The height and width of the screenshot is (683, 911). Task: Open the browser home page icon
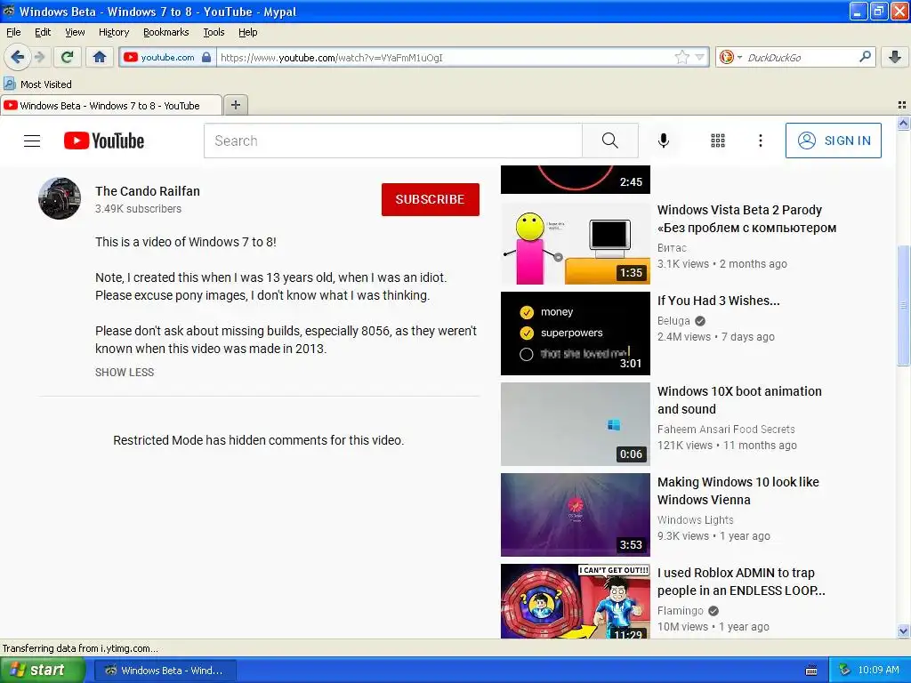[x=100, y=57]
